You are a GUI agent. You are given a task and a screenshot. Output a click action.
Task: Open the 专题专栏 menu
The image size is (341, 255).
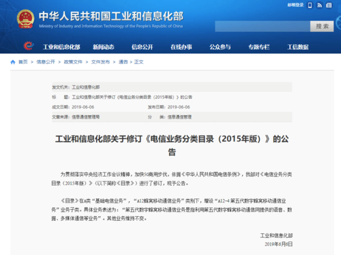click(x=259, y=47)
